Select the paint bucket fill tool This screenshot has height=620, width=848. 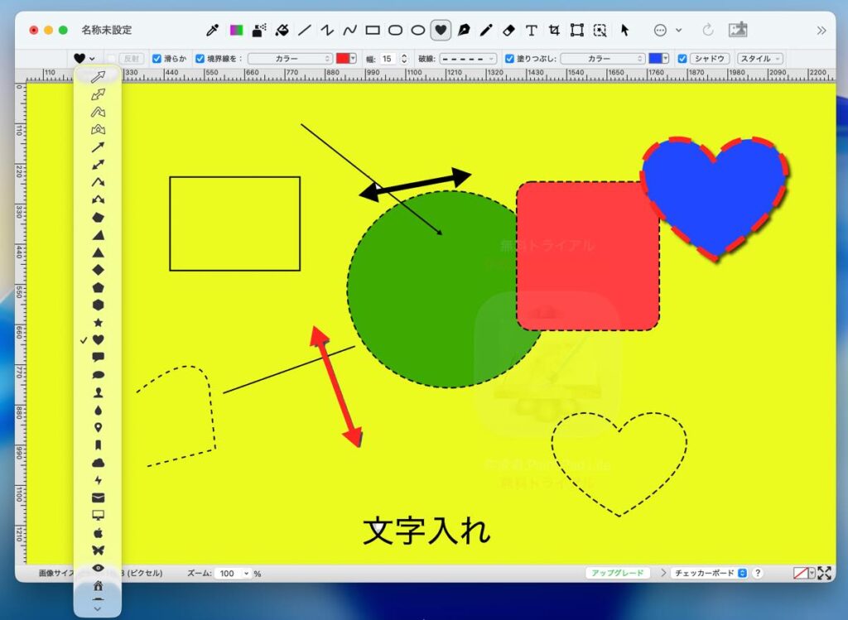(282, 31)
